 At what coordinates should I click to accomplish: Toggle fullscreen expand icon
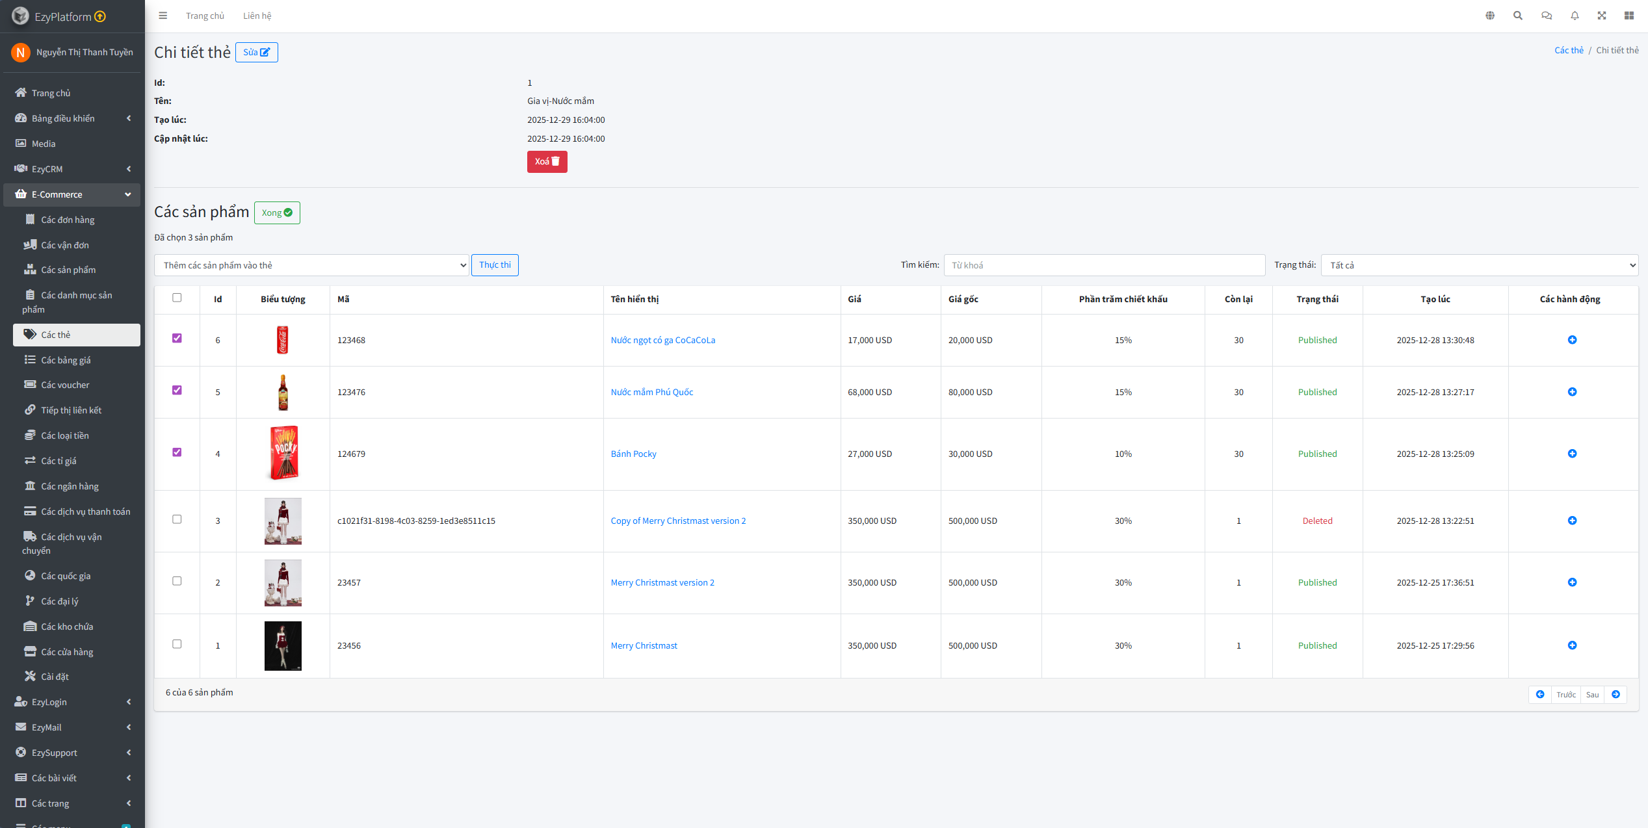pos(1602,16)
